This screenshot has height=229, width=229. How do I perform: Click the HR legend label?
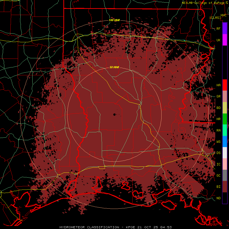click(x=218, y=119)
